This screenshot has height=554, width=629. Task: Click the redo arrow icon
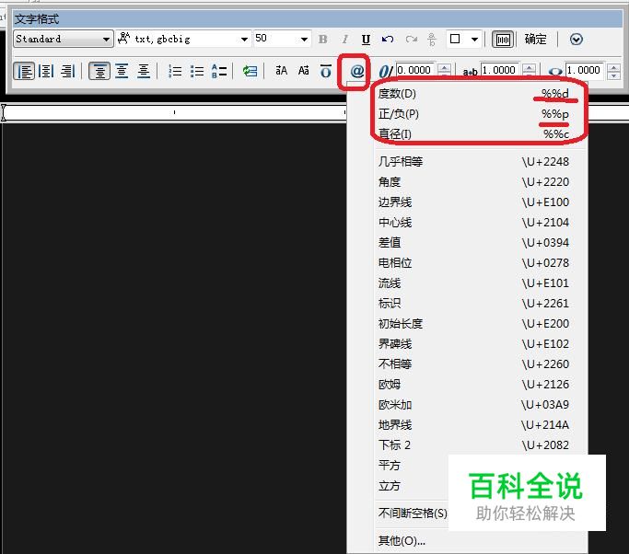[411, 40]
